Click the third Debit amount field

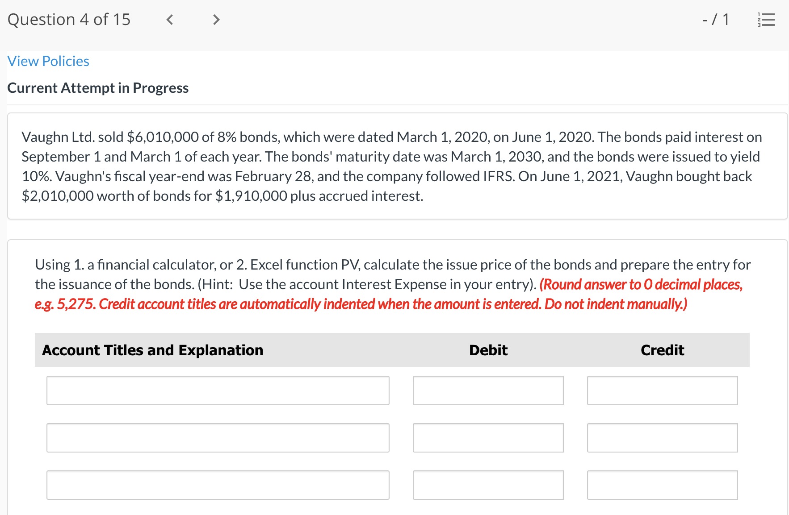tap(488, 485)
